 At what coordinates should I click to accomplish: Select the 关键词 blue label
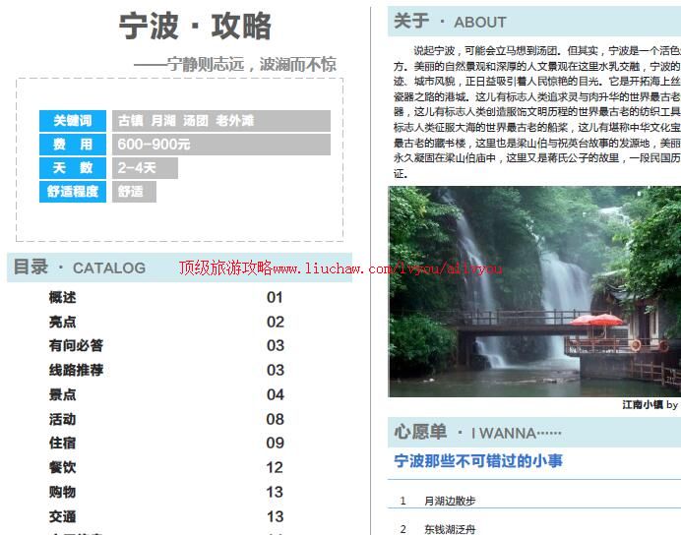[73, 121]
